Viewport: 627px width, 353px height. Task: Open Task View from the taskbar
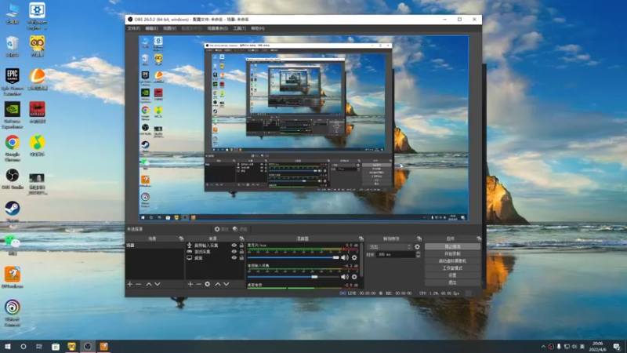tap(39, 347)
